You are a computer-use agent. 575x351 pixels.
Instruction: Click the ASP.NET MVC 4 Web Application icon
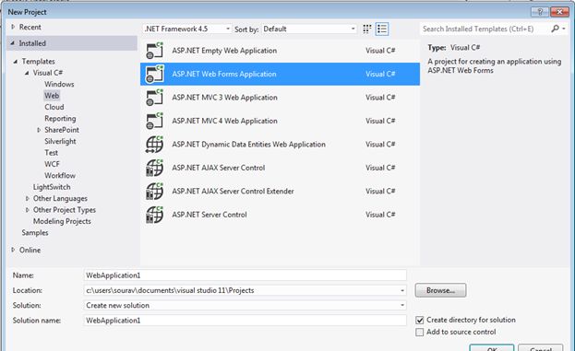(x=154, y=121)
